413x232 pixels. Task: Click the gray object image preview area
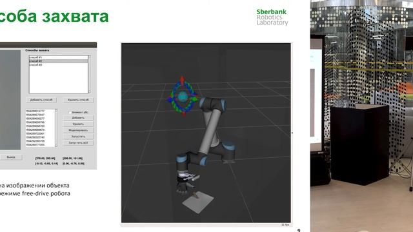(x=10, y=100)
